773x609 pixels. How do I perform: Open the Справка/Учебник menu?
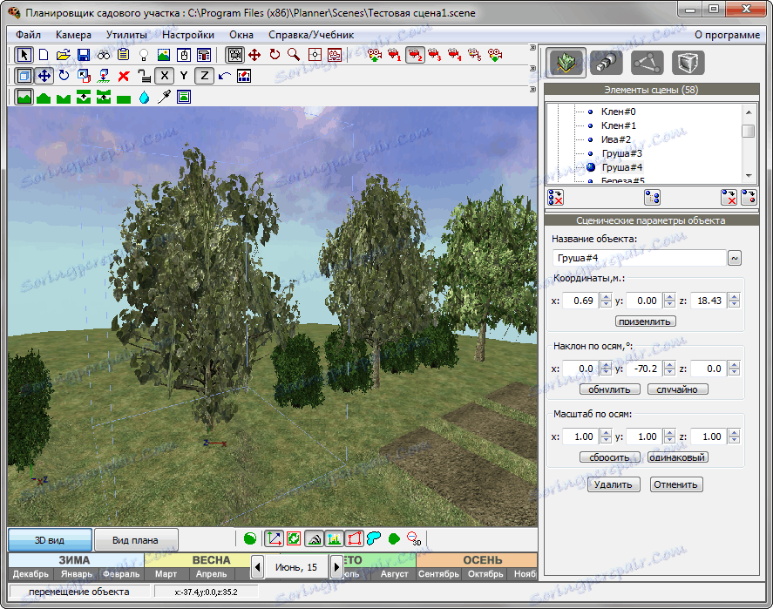[x=311, y=35]
